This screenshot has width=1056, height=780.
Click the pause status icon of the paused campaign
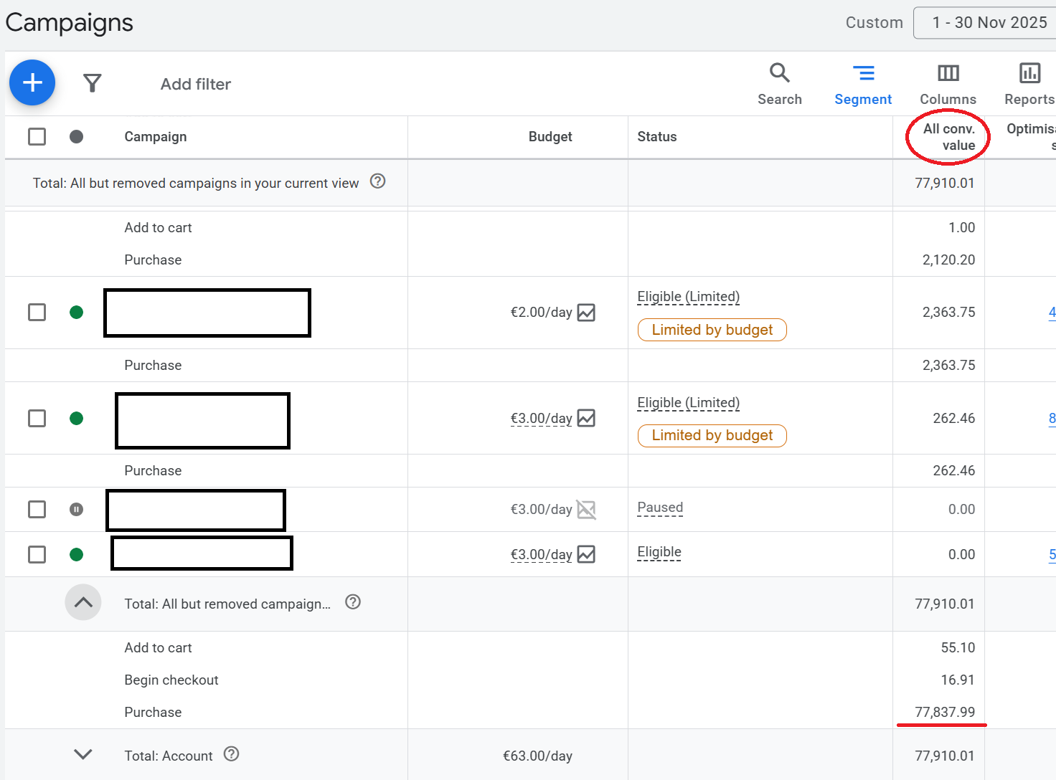[77, 510]
